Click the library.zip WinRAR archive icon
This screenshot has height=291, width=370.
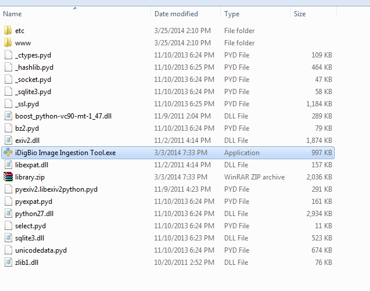(8, 177)
